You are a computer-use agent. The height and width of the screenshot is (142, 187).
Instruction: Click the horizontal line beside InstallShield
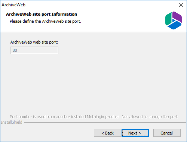[x=105, y=123]
